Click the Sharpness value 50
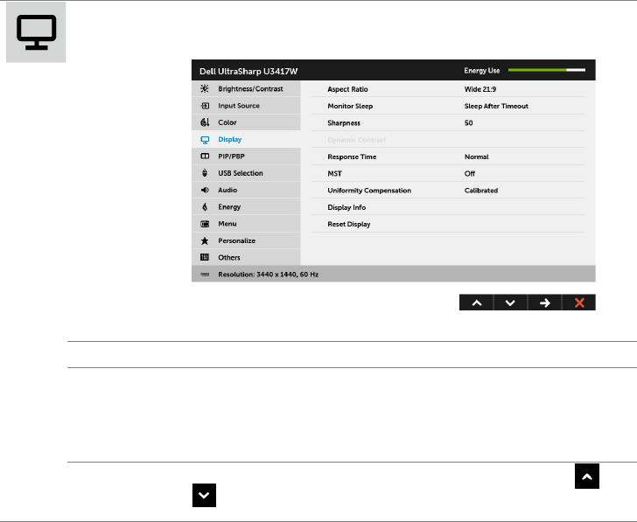 point(468,122)
